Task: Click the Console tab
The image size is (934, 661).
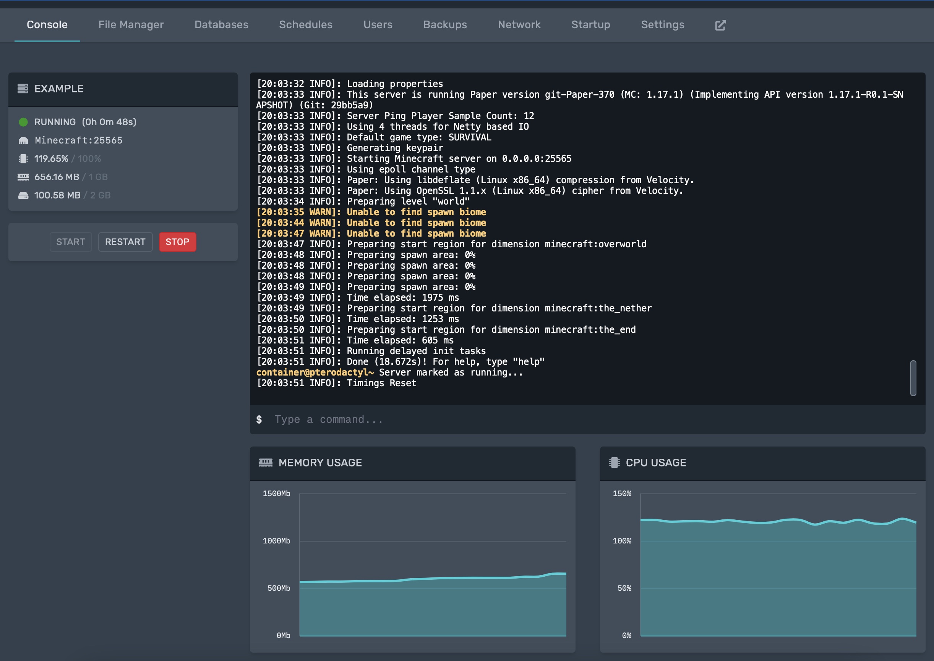Action: coord(47,24)
